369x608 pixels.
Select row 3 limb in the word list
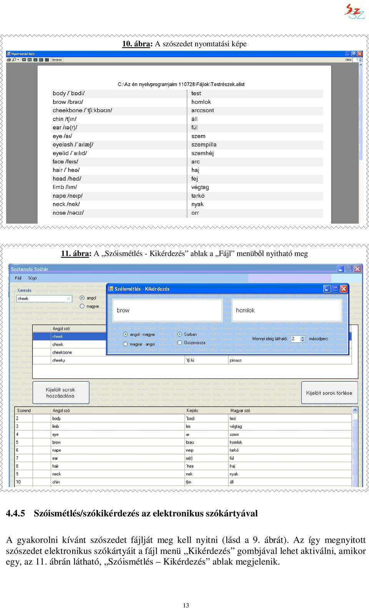click(183, 426)
